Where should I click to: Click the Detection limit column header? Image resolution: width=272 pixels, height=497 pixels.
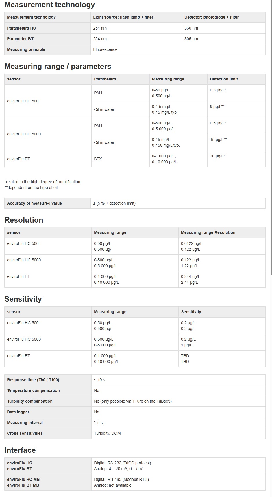coord(224,79)
